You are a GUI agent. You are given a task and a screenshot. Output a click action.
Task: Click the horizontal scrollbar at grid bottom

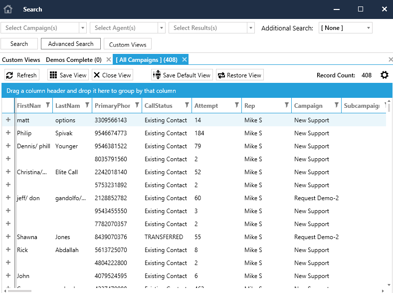pyautogui.click(x=20, y=291)
